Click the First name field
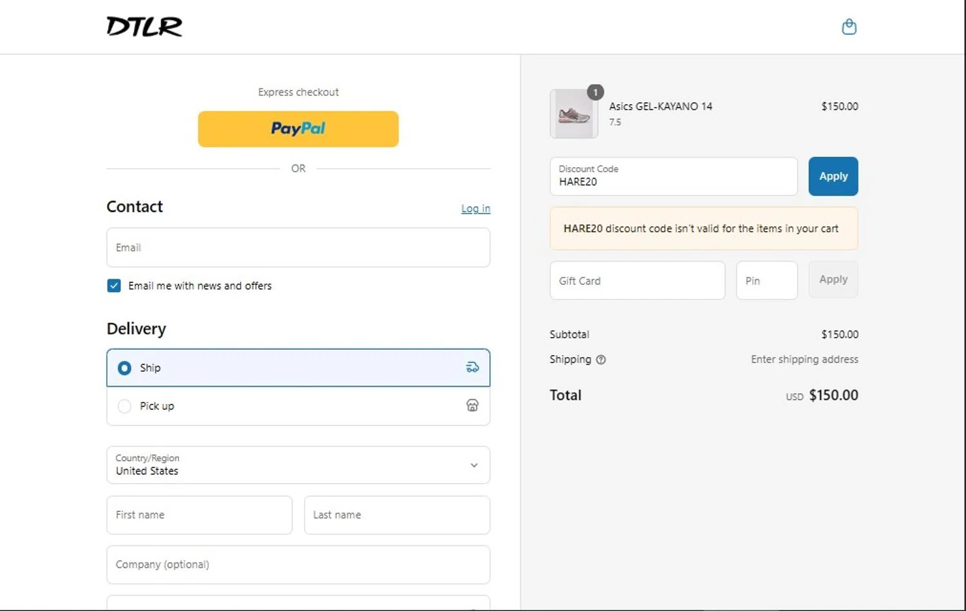 [x=200, y=515]
